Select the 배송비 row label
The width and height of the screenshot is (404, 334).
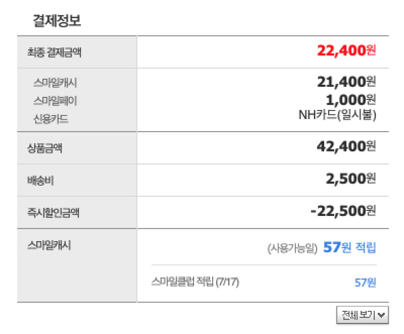40,181
